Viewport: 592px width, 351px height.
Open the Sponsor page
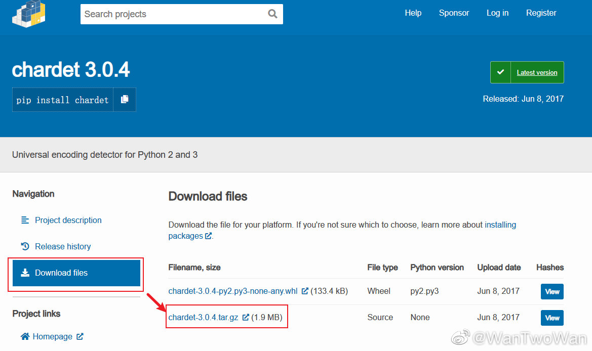click(454, 13)
